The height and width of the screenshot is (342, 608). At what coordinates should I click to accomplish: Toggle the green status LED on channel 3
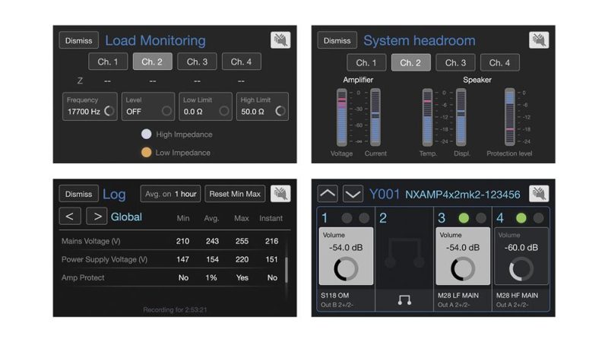tap(464, 218)
